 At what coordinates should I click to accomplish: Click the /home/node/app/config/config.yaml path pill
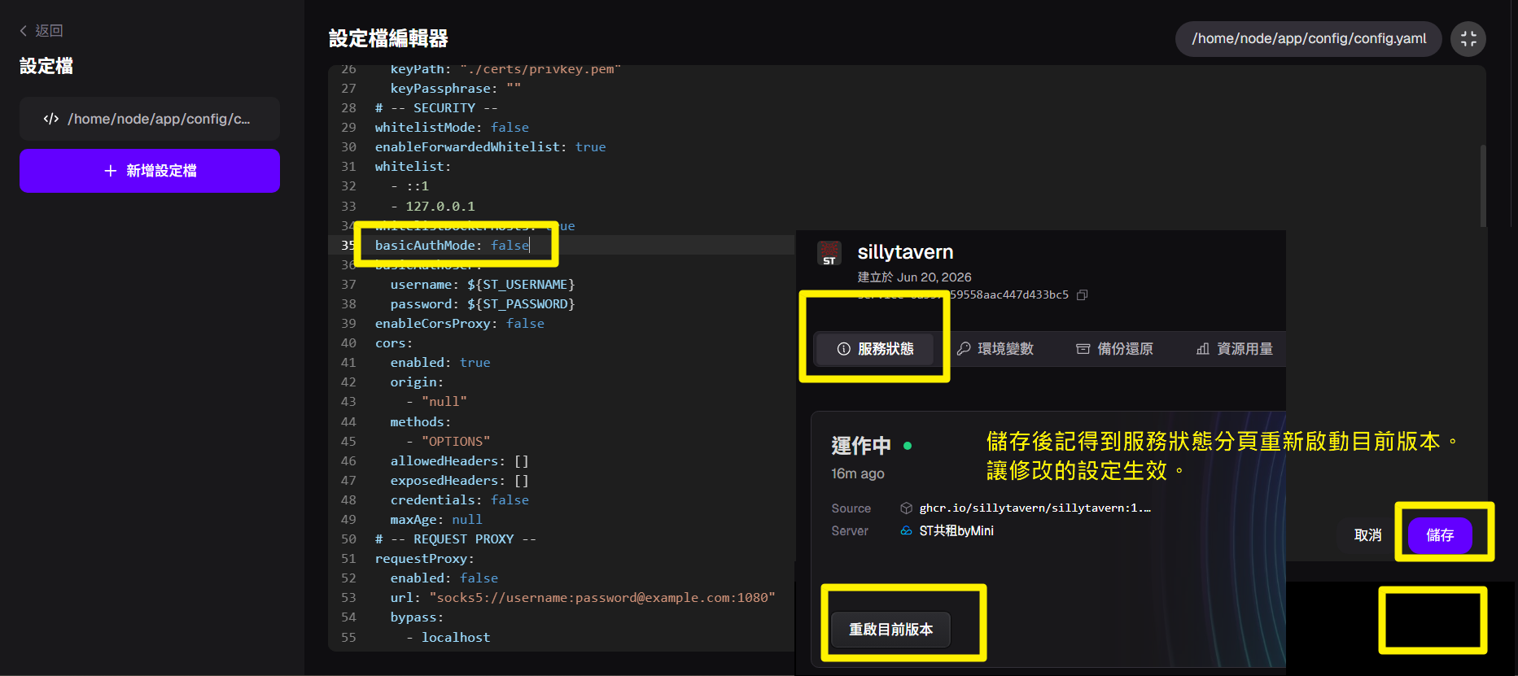1309,39
